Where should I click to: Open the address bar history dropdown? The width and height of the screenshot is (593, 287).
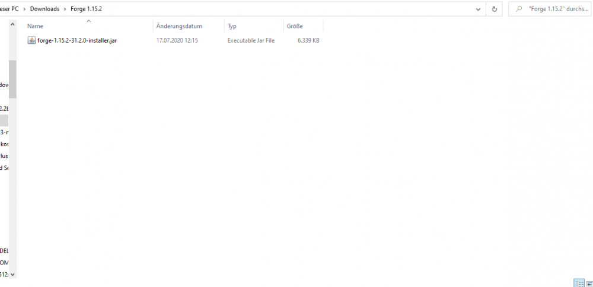(x=478, y=9)
